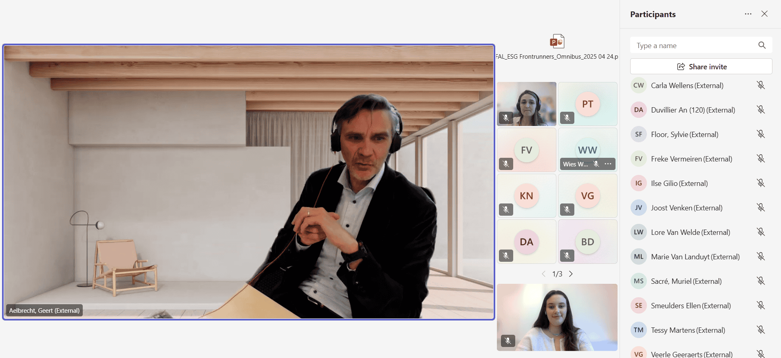Click the PowerPoint shared file icon

click(557, 41)
